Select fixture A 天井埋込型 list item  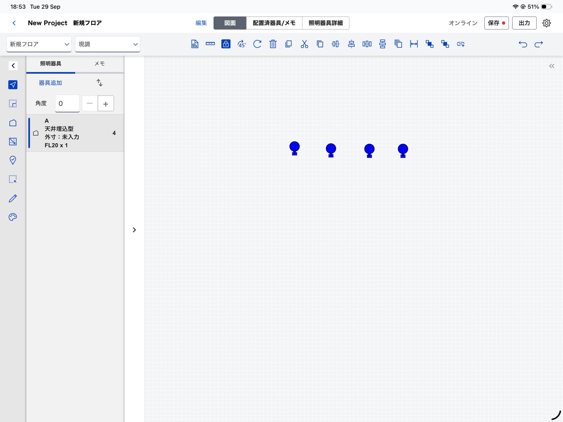click(75, 133)
